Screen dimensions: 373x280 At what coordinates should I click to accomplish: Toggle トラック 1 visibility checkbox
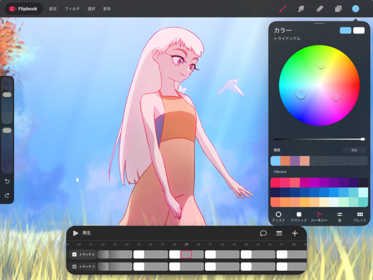coord(74,267)
